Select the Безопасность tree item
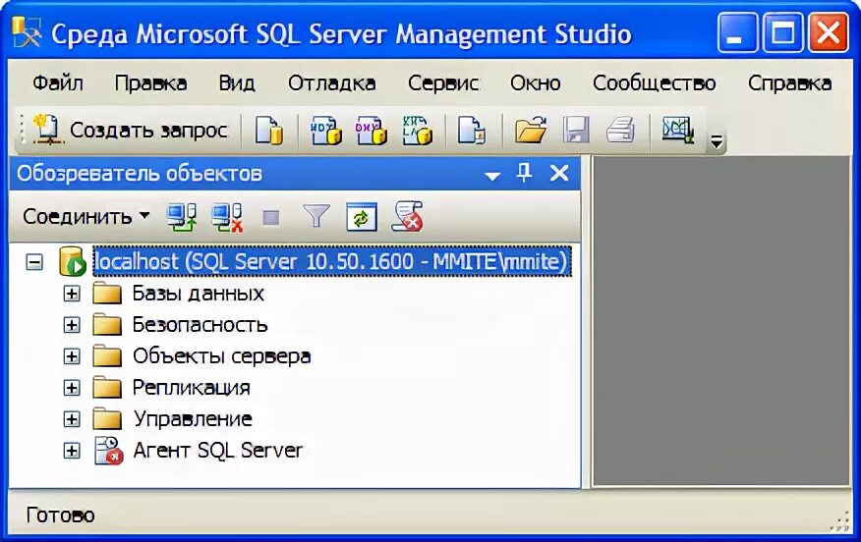This screenshot has height=542, width=861. tap(200, 325)
